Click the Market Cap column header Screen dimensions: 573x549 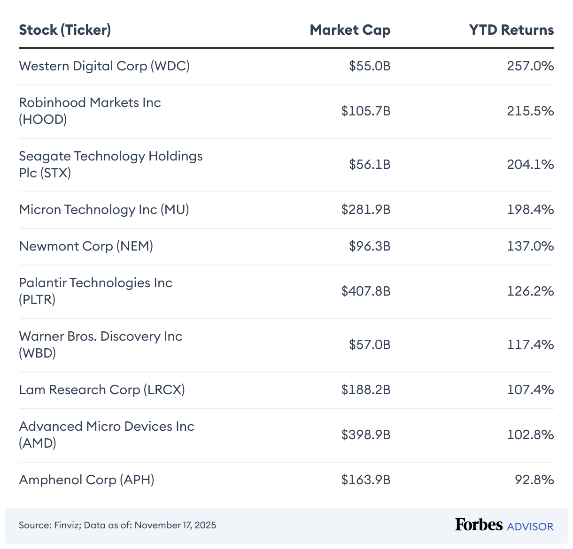tap(350, 30)
